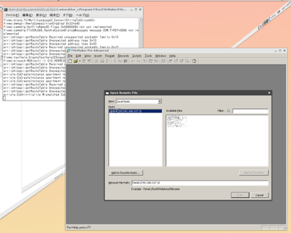Open the 表示 menu in the terminal window
Viewport: 291px width, 233px height.
41,15
